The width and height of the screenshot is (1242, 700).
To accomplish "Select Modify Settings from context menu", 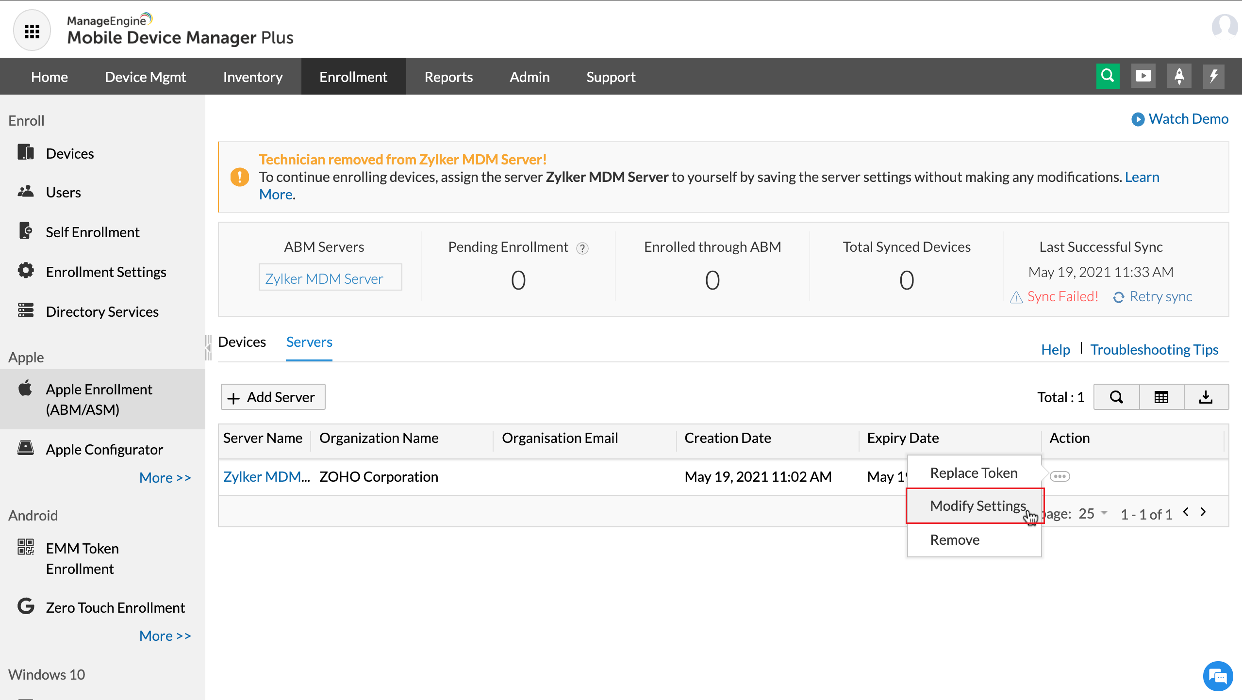I will [x=977, y=506].
